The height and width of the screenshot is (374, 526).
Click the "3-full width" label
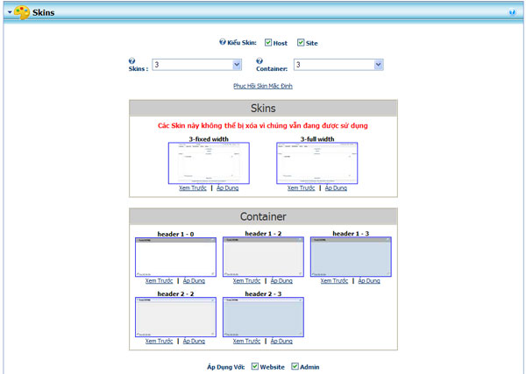point(317,138)
